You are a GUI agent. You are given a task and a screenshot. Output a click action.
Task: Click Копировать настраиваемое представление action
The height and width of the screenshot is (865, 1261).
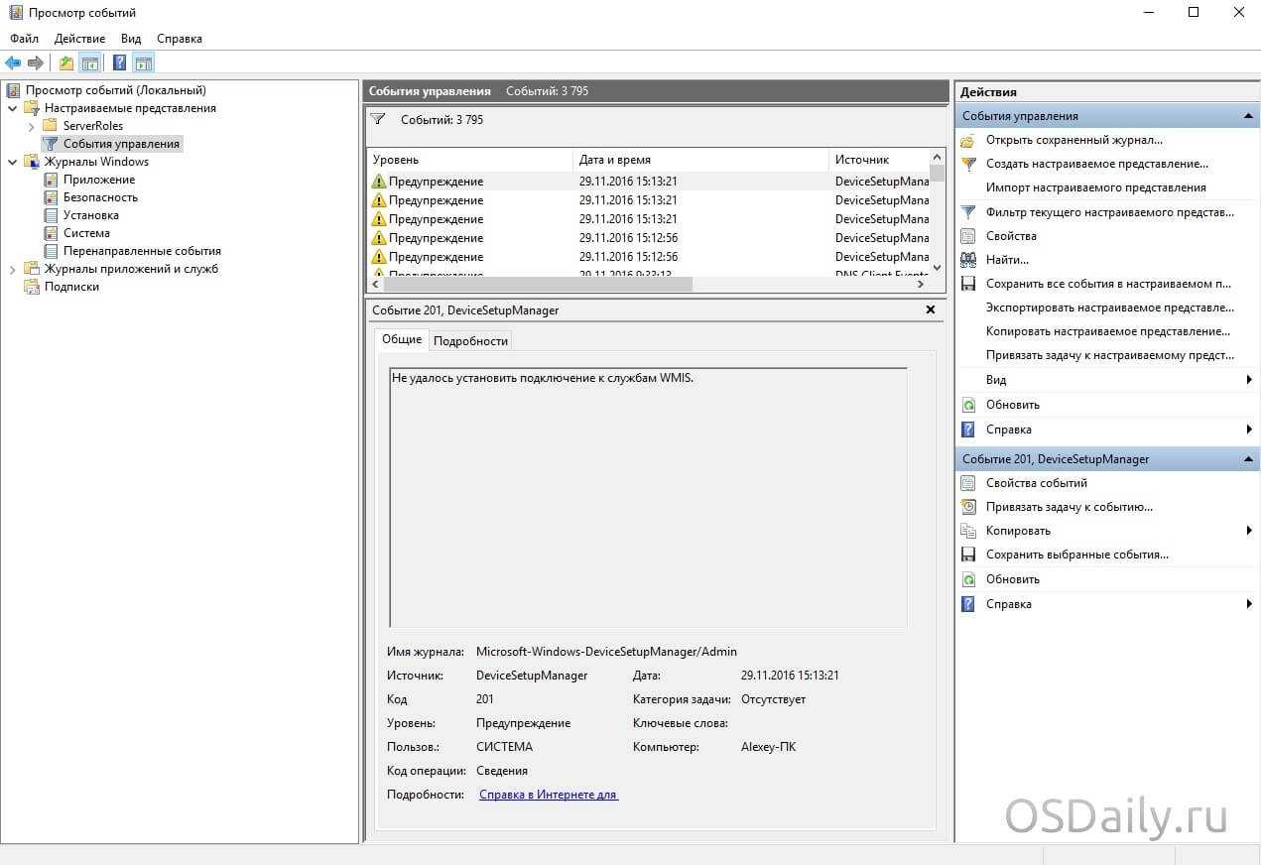[1108, 331]
